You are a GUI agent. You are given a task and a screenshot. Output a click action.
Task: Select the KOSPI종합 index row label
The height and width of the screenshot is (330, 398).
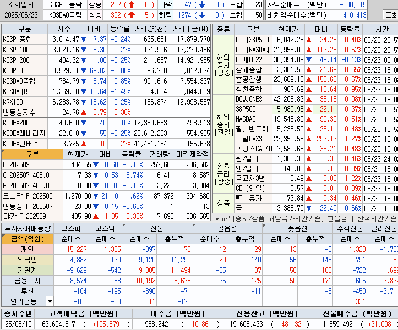coord(24,39)
